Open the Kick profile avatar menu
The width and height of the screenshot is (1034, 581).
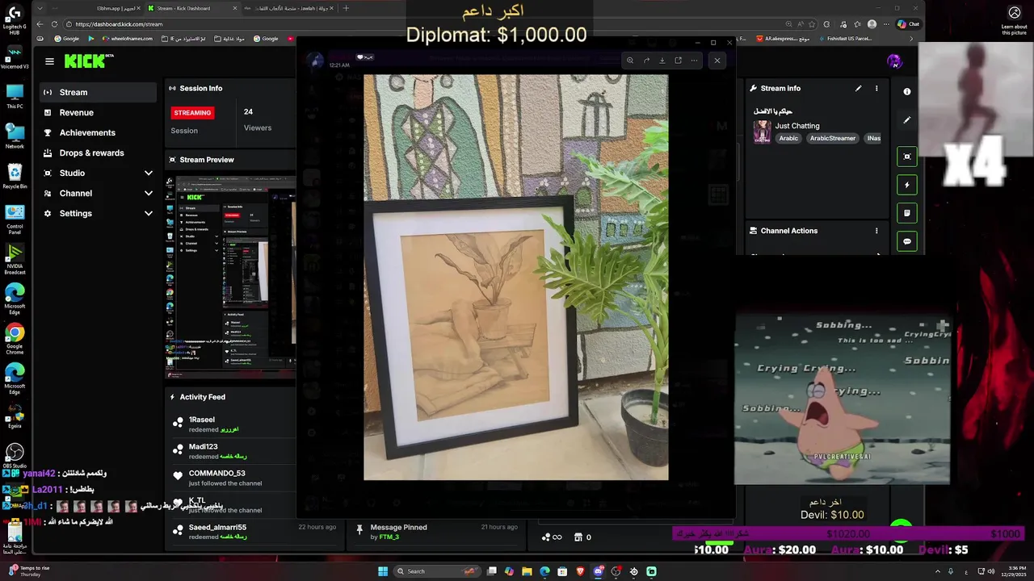coord(894,61)
